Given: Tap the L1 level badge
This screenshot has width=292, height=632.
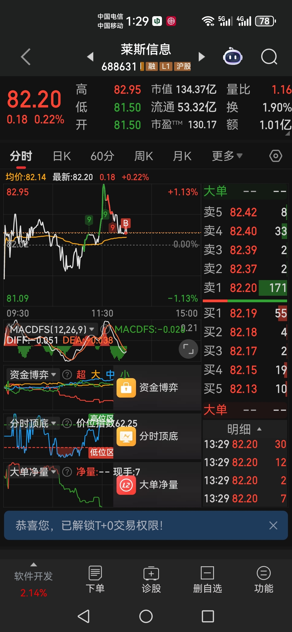Looking at the screenshot, I should (x=166, y=66).
